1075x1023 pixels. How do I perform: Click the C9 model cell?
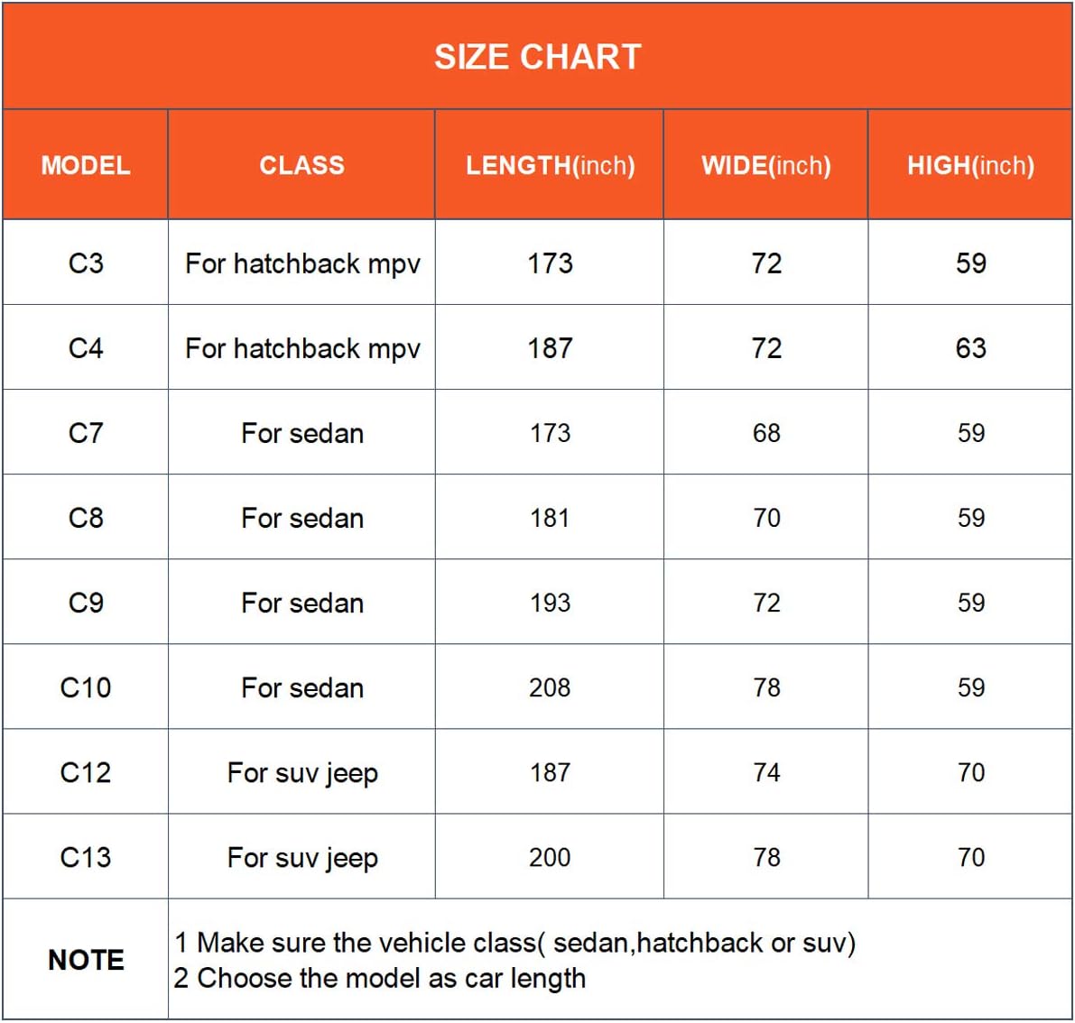coord(86,603)
